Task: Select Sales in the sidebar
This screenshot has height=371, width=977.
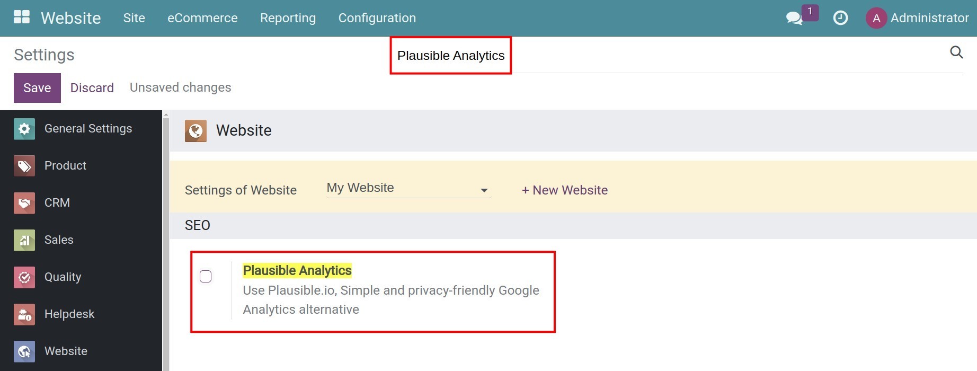Action: point(59,240)
